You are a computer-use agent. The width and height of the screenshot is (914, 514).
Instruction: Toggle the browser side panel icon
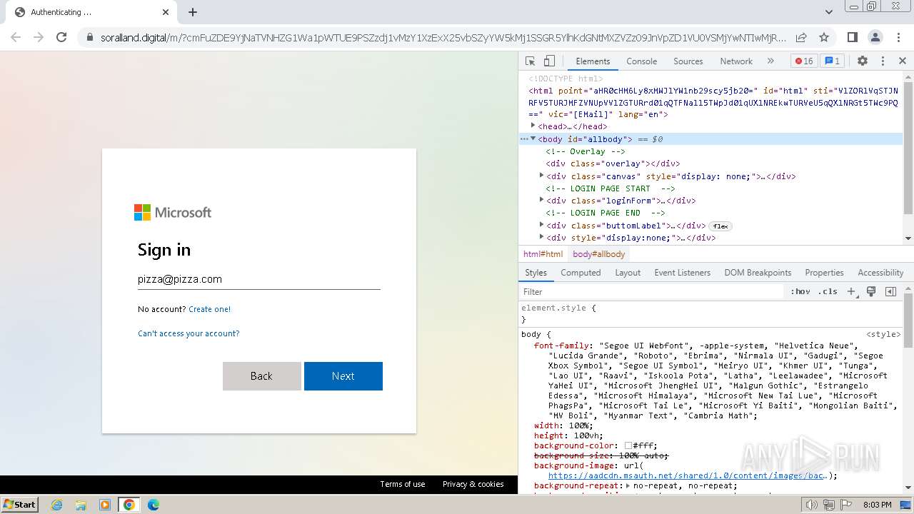[x=853, y=37]
